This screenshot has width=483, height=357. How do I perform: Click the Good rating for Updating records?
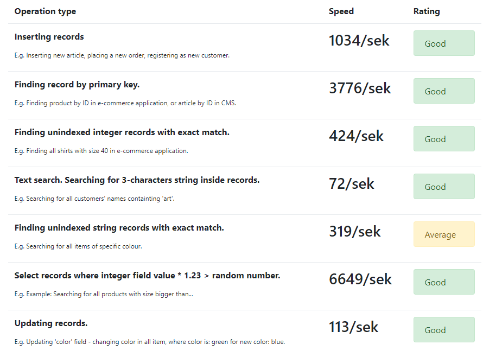click(444, 329)
